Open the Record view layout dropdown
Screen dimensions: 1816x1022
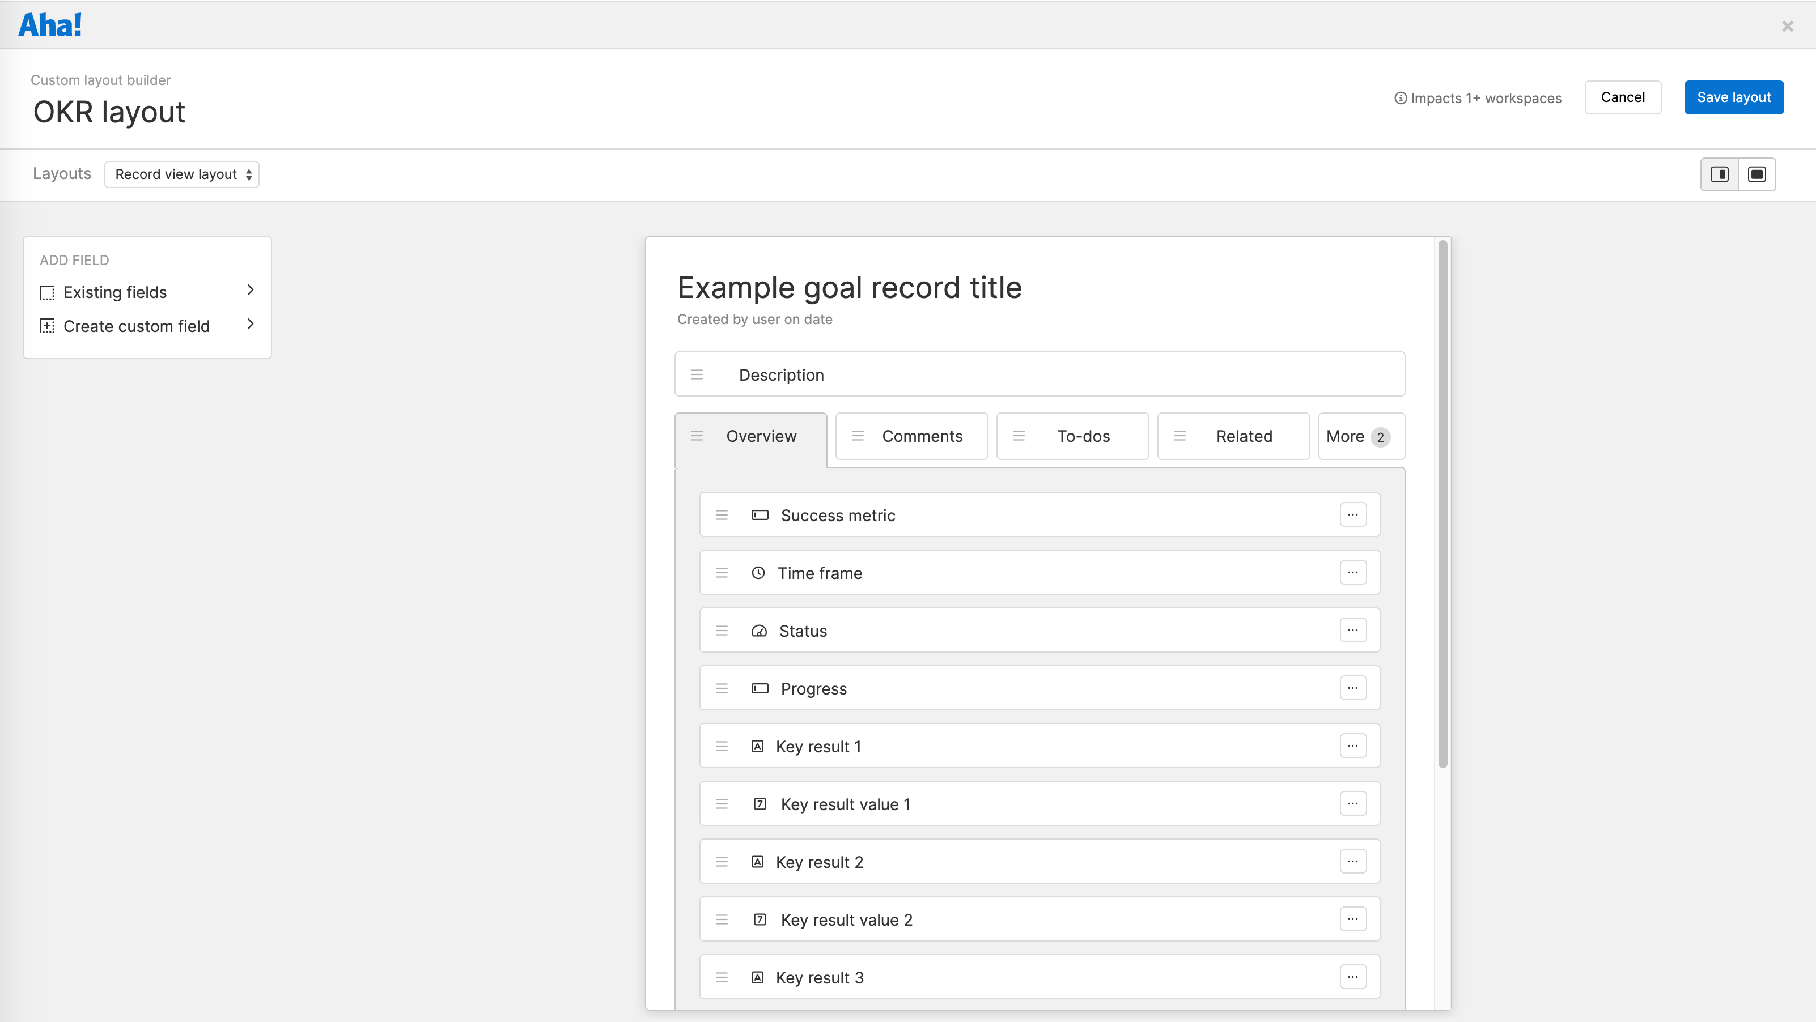tap(181, 174)
